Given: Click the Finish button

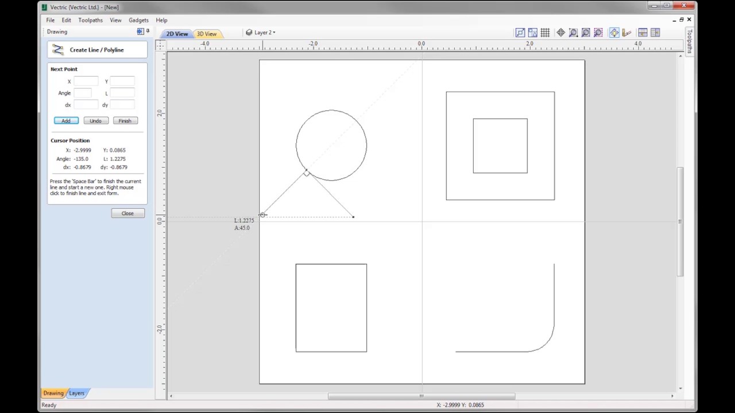Looking at the screenshot, I should [125, 121].
